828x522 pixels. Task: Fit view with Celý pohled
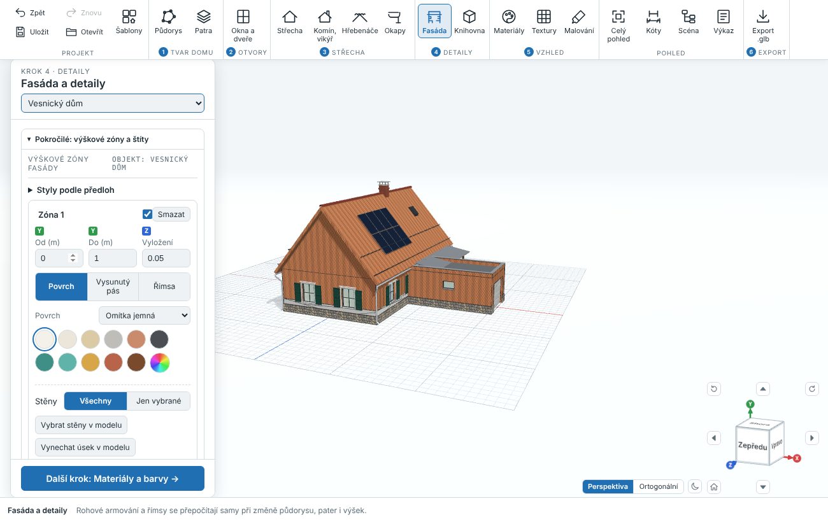pyautogui.click(x=618, y=25)
